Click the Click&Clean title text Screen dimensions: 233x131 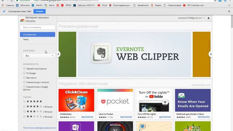pos(66,114)
